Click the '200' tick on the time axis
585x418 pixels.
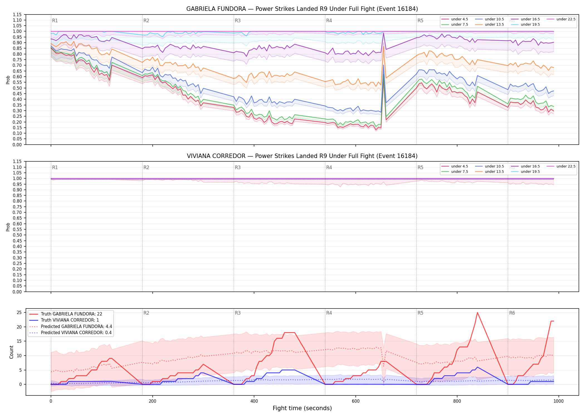tap(152, 401)
